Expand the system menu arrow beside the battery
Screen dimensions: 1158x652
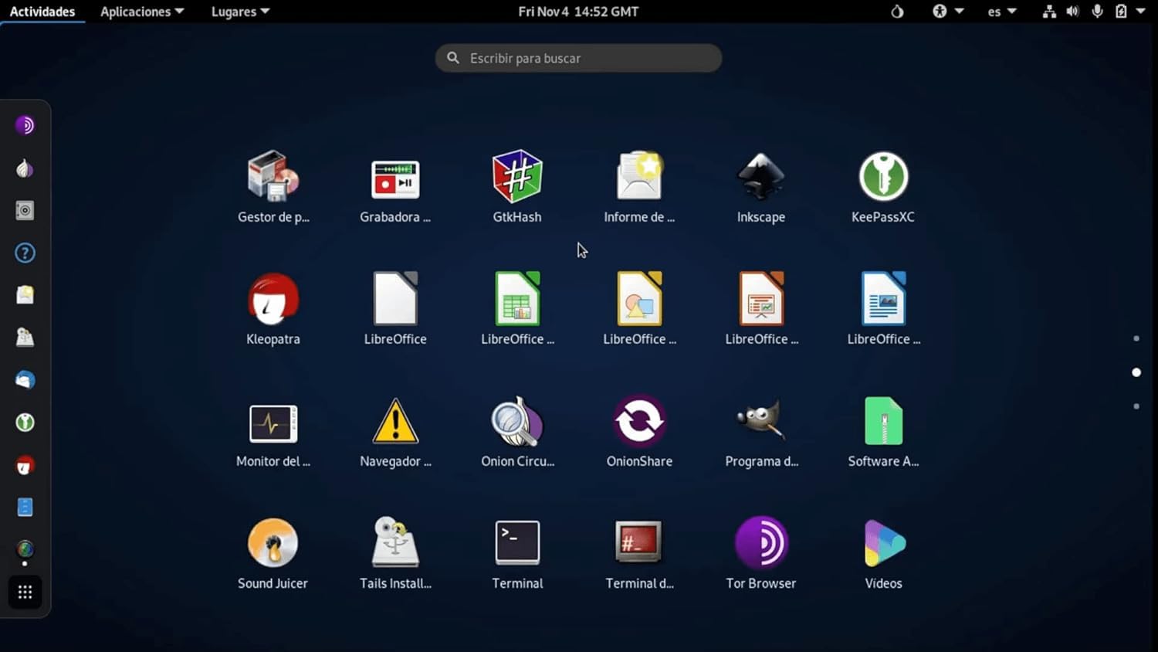(x=1140, y=12)
